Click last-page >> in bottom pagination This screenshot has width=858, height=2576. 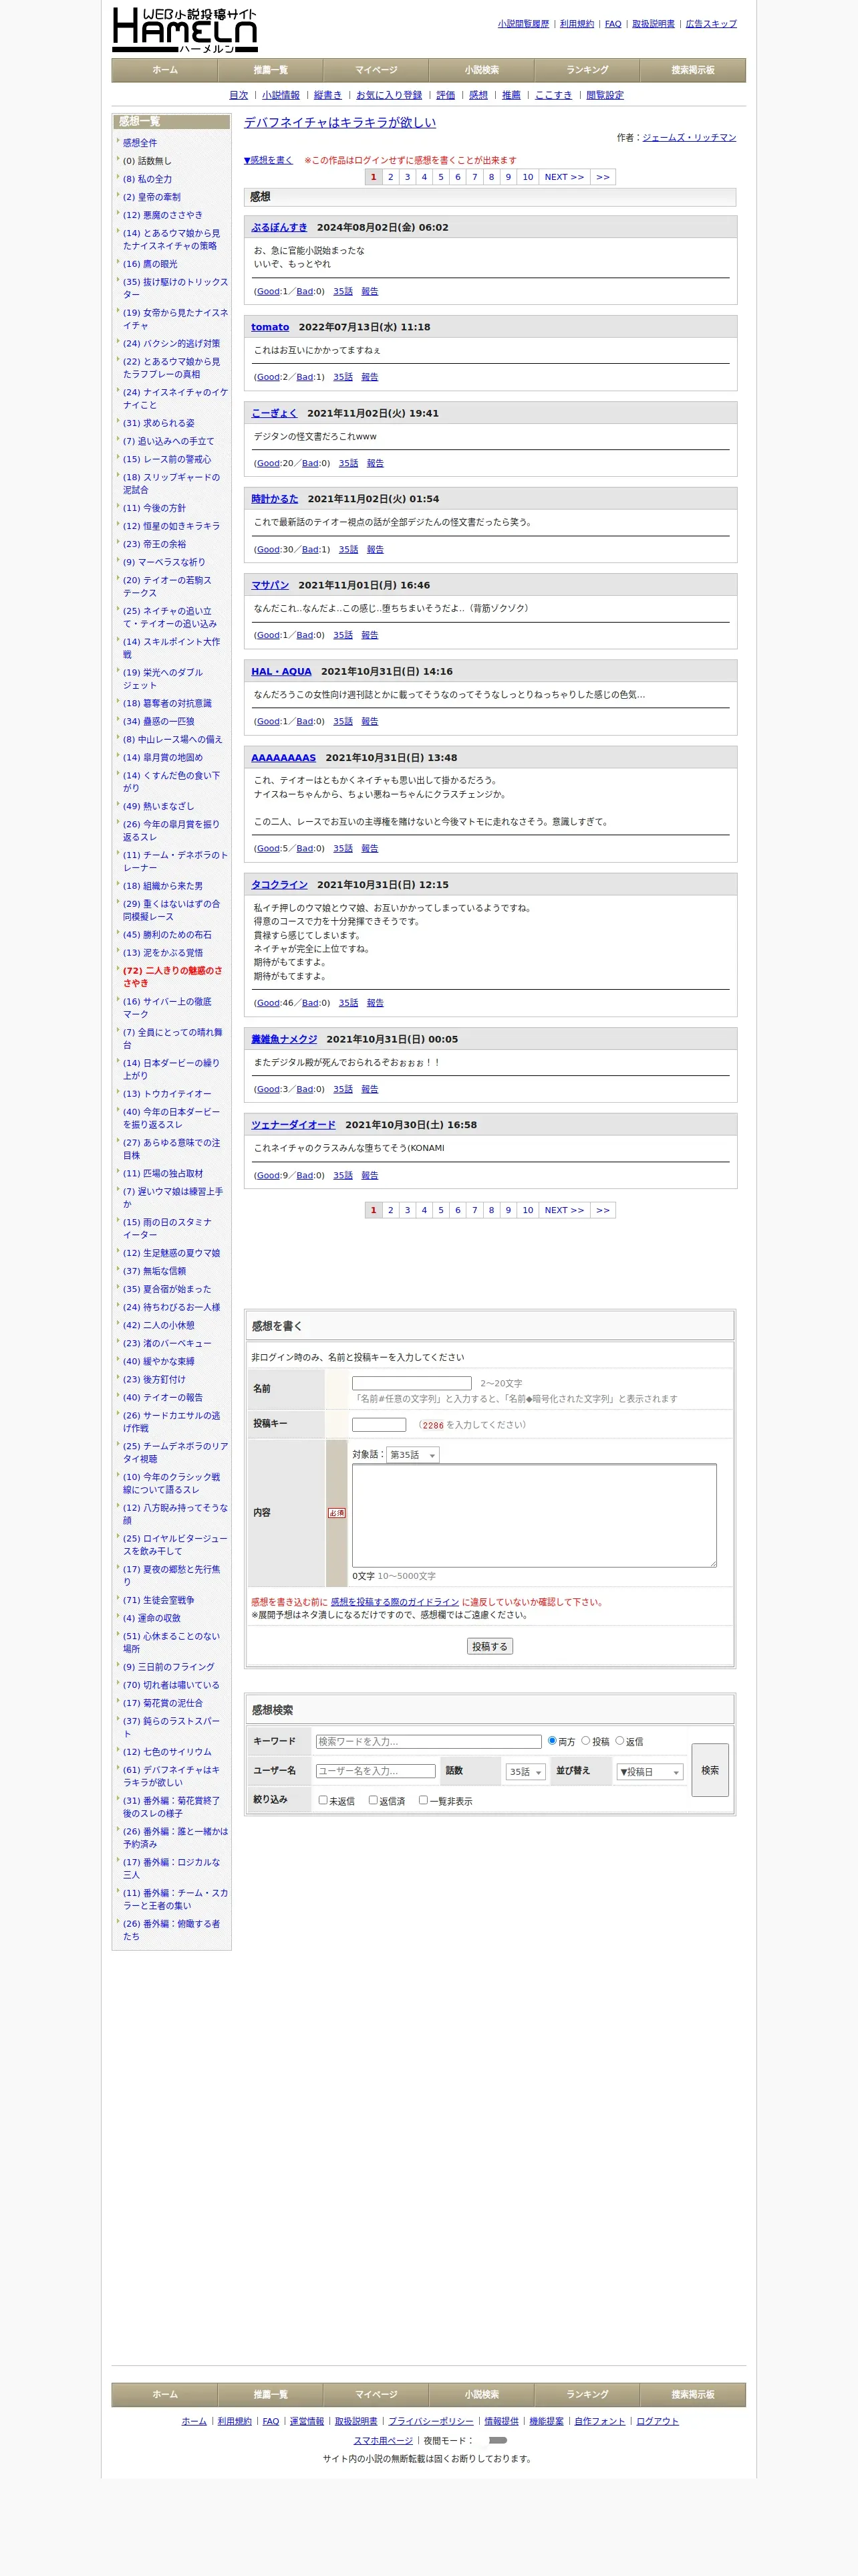[x=602, y=1209]
